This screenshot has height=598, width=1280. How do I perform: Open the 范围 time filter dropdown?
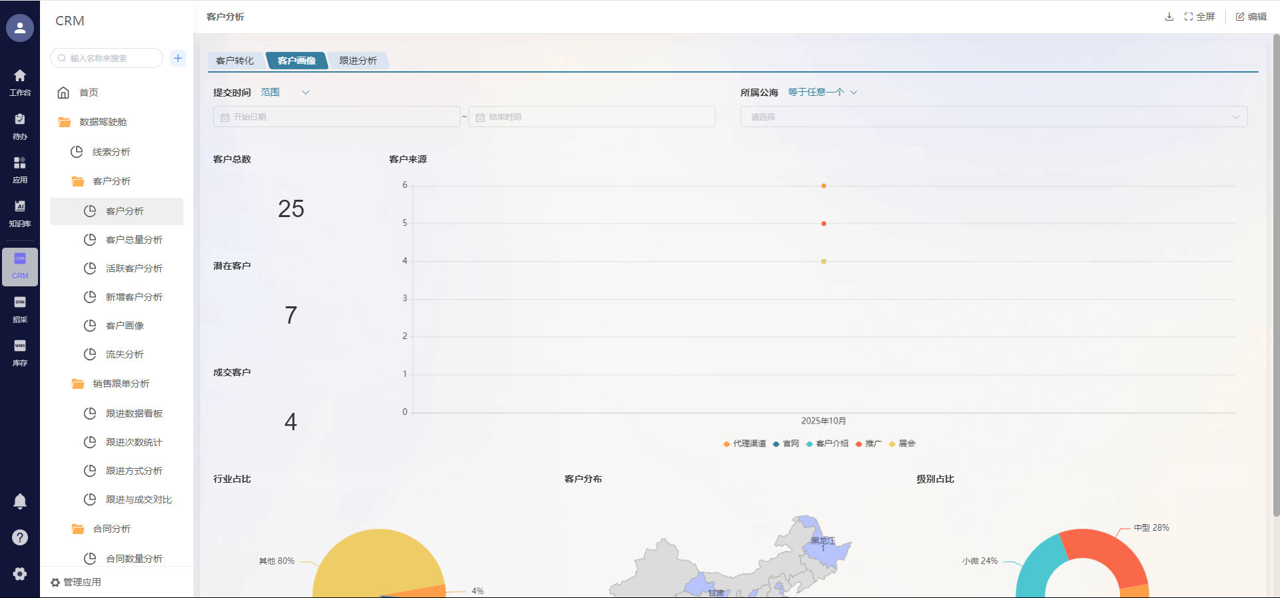(285, 93)
